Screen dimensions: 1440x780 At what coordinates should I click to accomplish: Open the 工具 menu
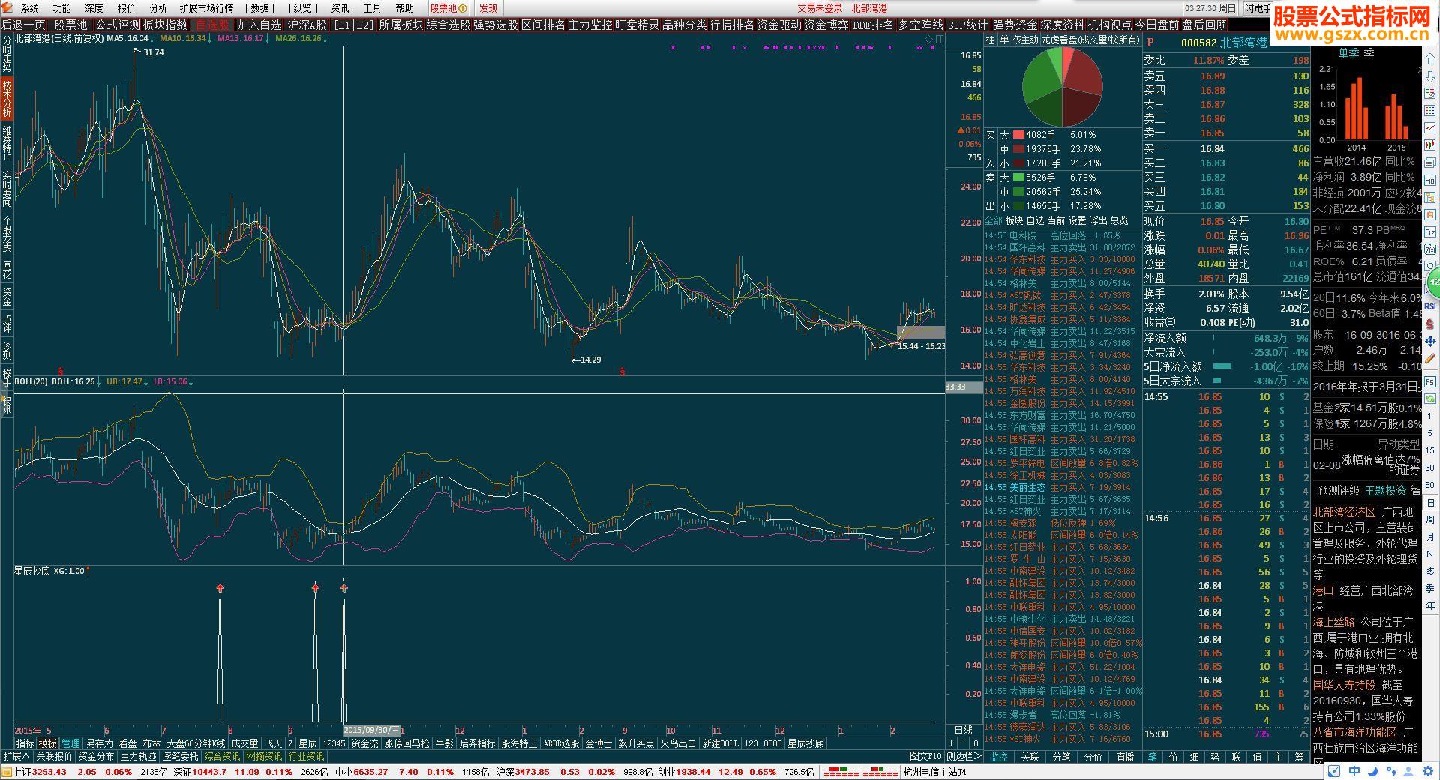(x=372, y=8)
